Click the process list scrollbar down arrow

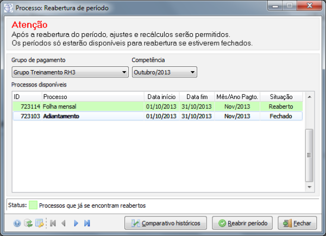pos(309,187)
